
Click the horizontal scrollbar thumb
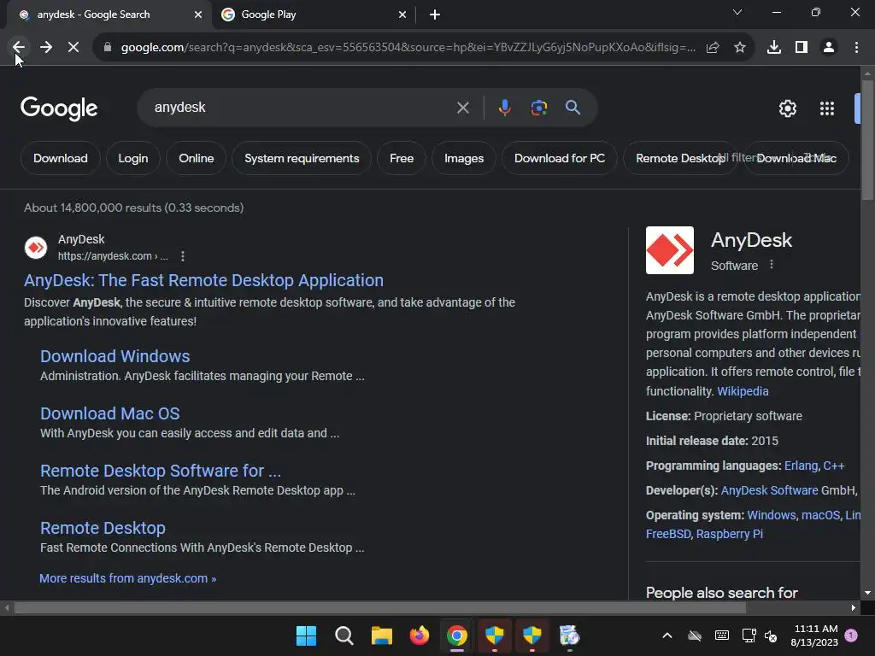click(379, 607)
